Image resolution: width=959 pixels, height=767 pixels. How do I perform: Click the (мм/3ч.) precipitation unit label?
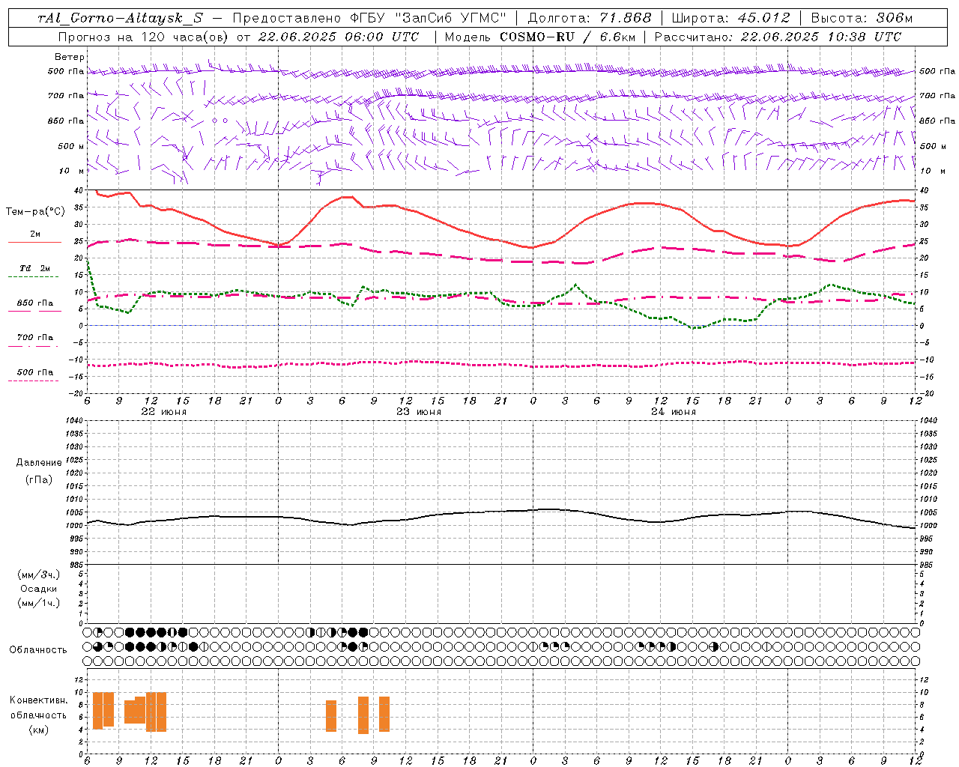(39, 575)
